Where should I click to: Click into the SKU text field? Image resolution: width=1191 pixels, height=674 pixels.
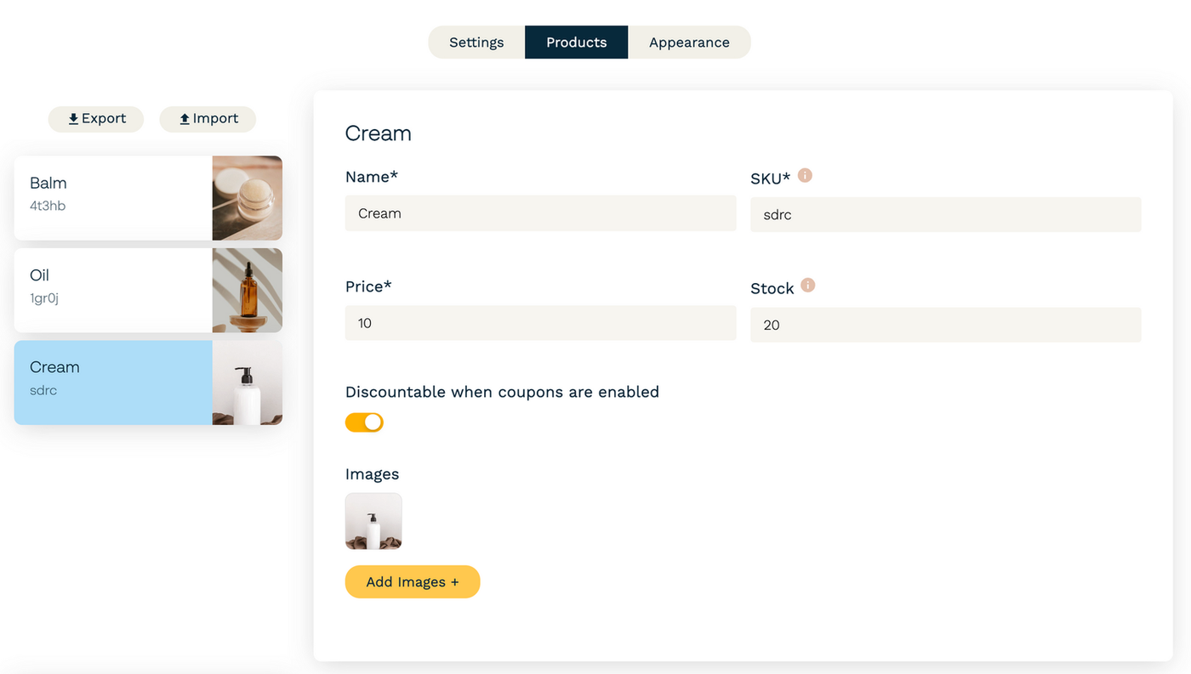pos(945,215)
